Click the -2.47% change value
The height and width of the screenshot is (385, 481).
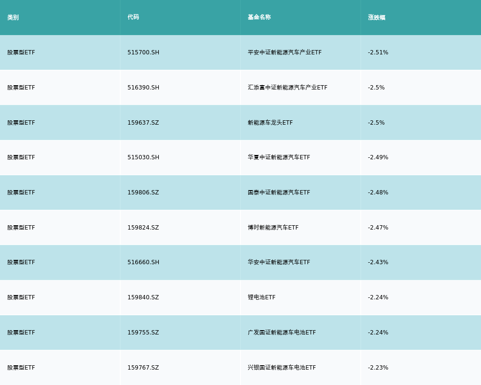pyautogui.click(x=378, y=228)
